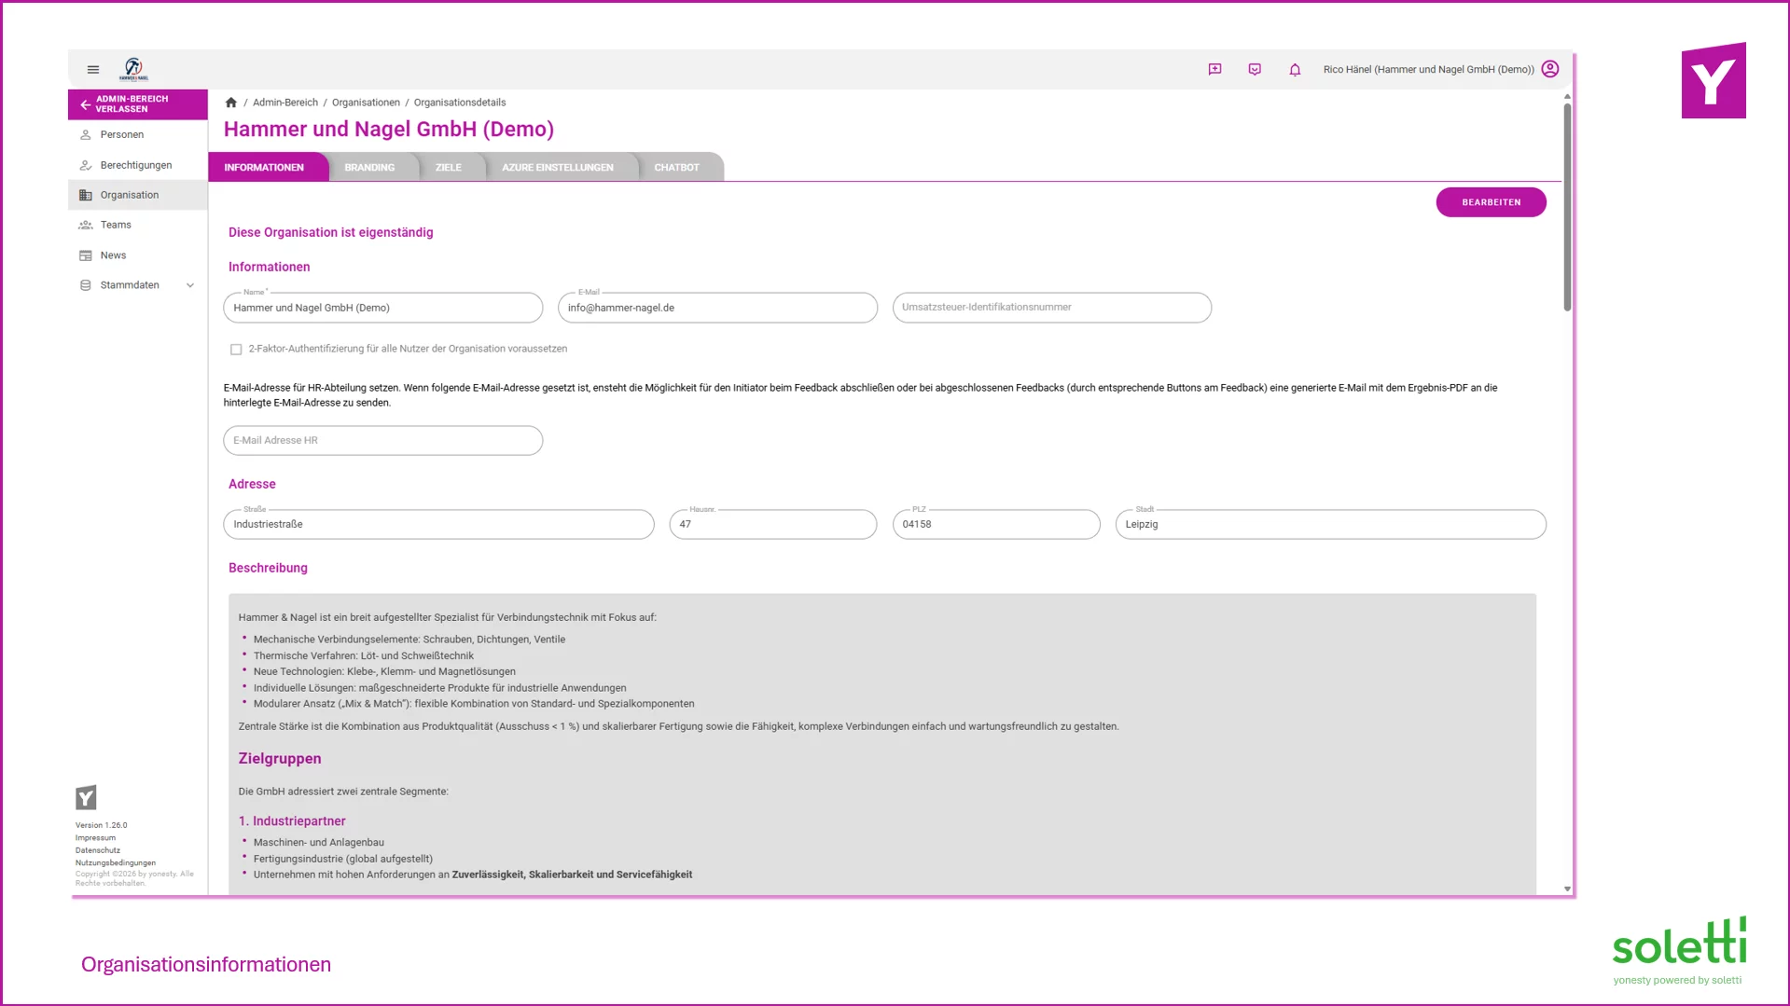
Task: Click the home breadcrumb icon
Action: [x=231, y=103]
